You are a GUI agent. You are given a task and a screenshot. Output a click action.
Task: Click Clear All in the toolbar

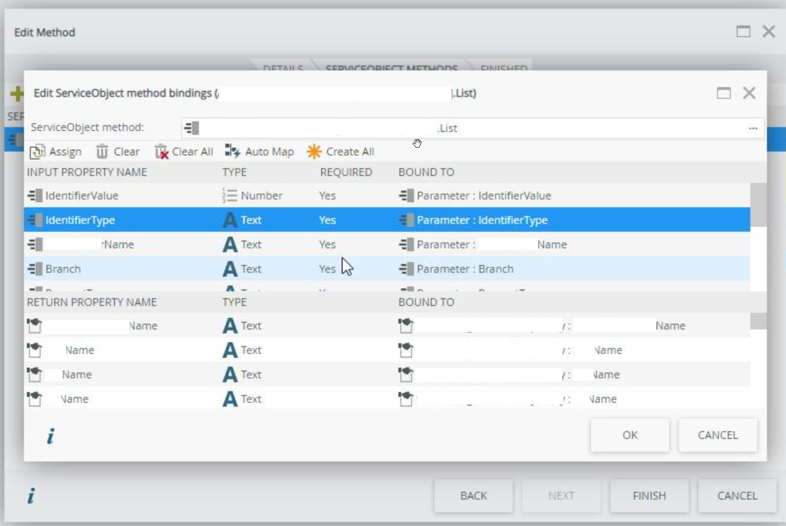click(184, 152)
